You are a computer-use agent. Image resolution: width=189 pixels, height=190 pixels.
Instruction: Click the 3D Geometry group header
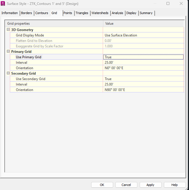[x=22, y=30]
